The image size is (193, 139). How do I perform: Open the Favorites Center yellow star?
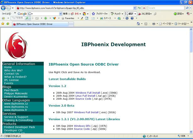[x=3, y=24]
